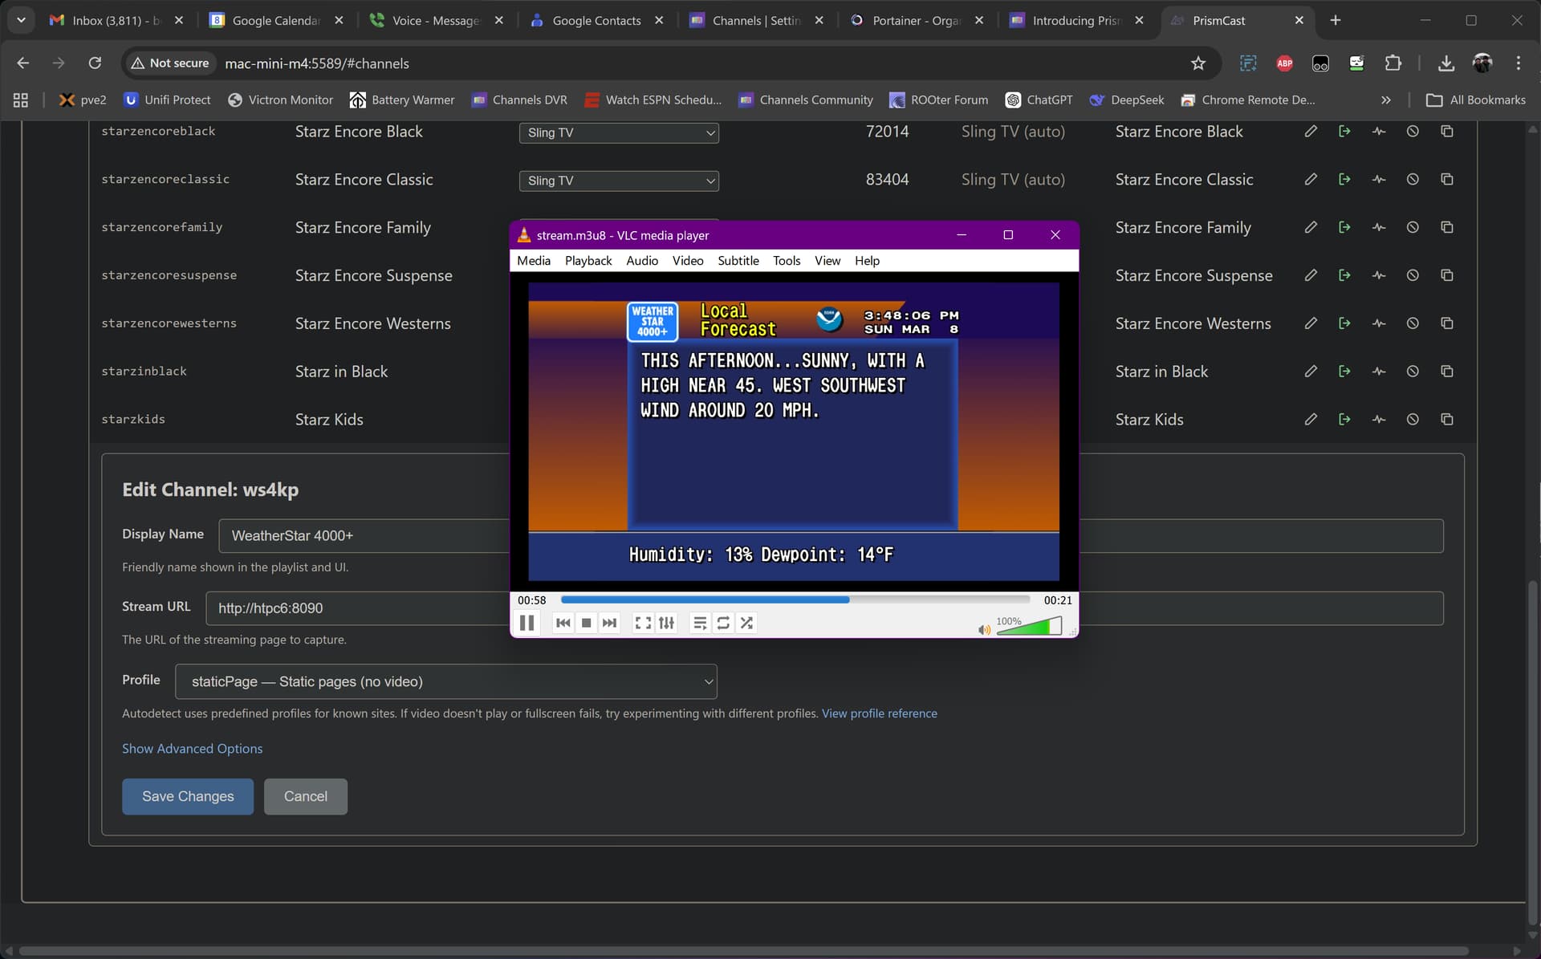Edit Starz Encore Black with pencil icon
The image size is (1541, 959).
(1311, 131)
